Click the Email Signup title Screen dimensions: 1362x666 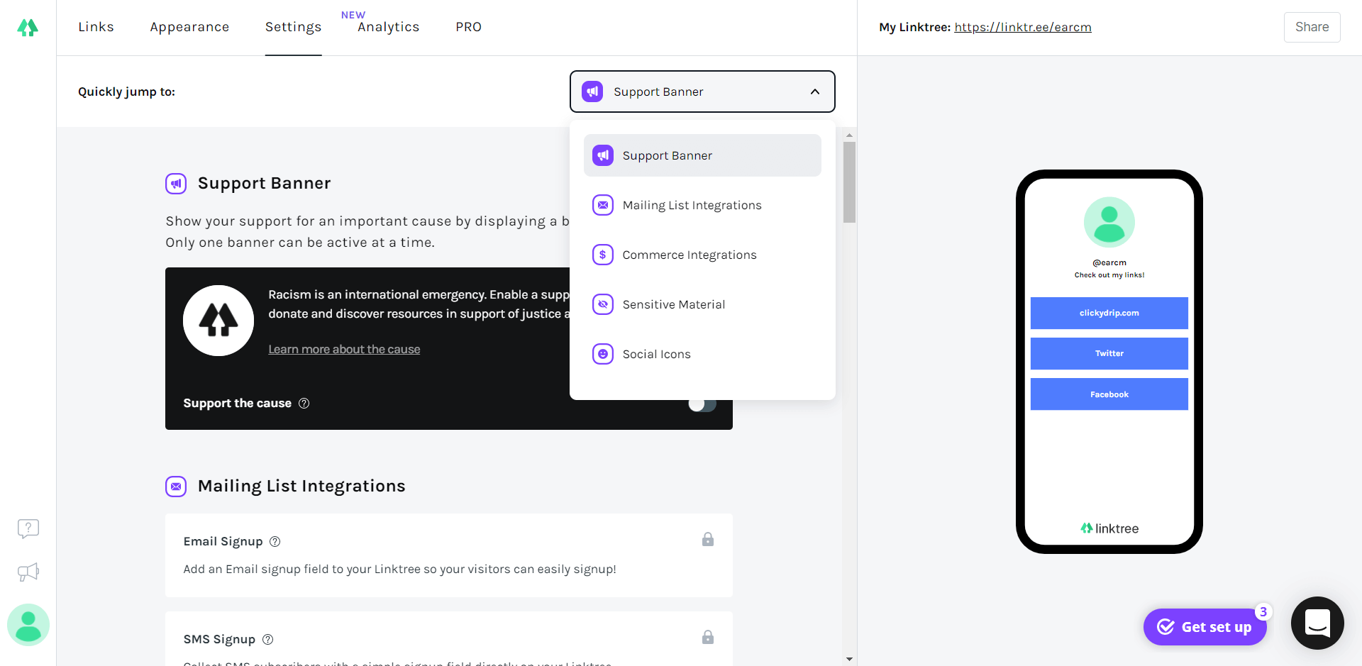pos(223,541)
